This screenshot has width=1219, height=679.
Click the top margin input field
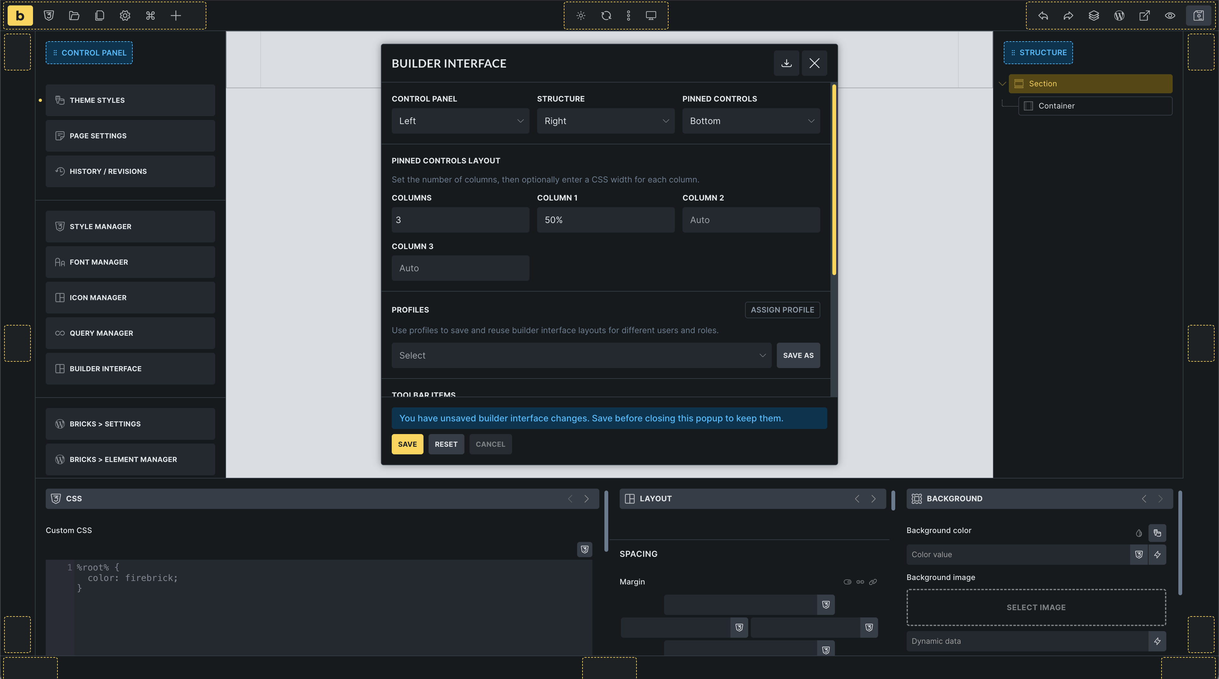(x=740, y=604)
